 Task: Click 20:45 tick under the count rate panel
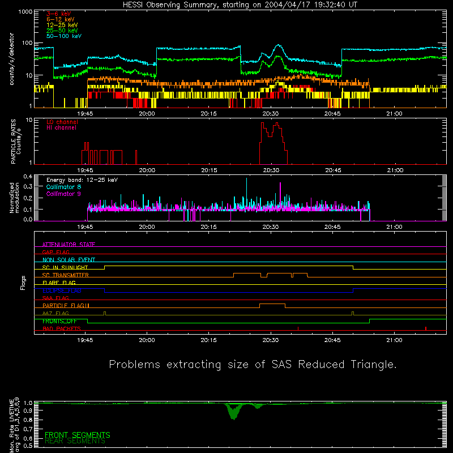332,114
